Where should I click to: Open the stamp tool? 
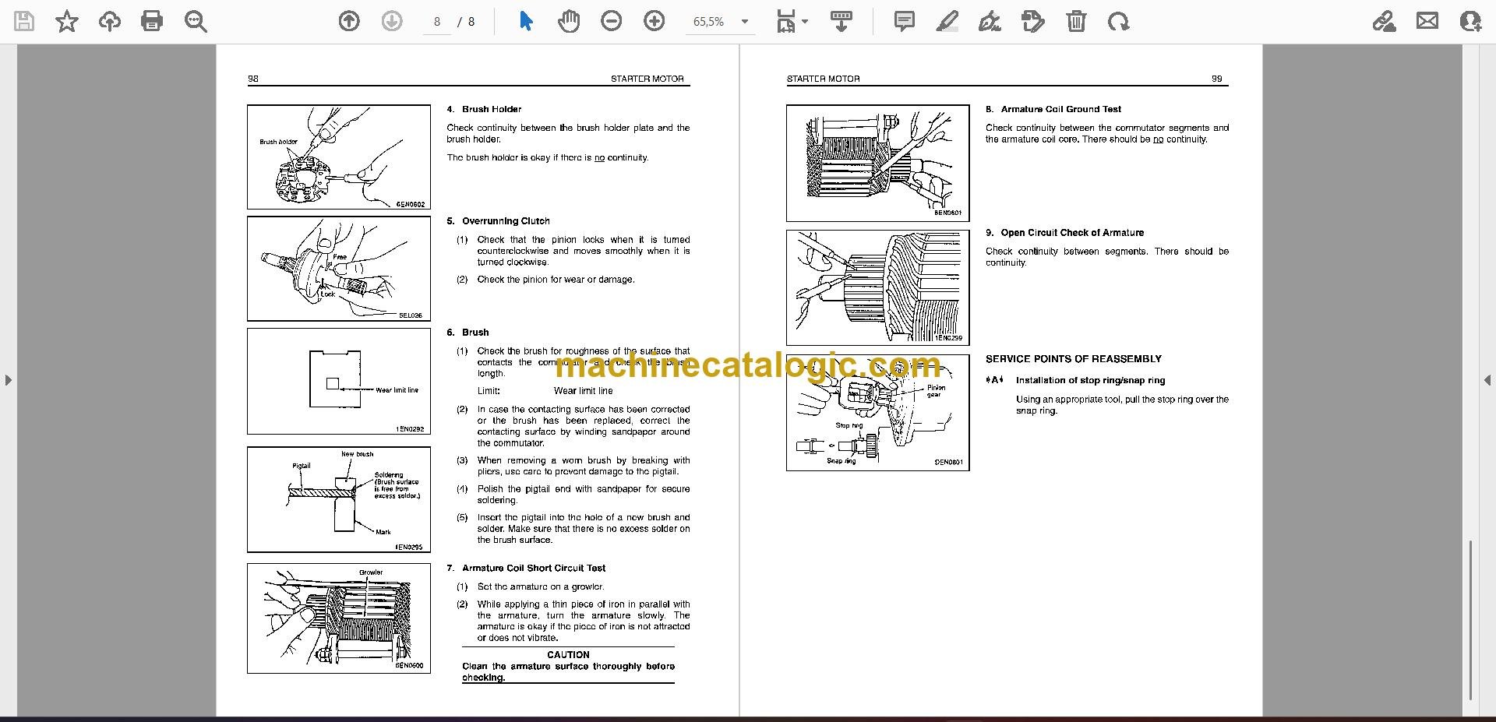pyautogui.click(x=1032, y=22)
